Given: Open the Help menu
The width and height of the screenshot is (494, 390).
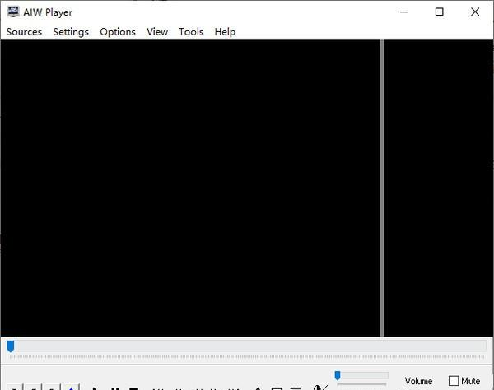Looking at the screenshot, I should tap(225, 32).
